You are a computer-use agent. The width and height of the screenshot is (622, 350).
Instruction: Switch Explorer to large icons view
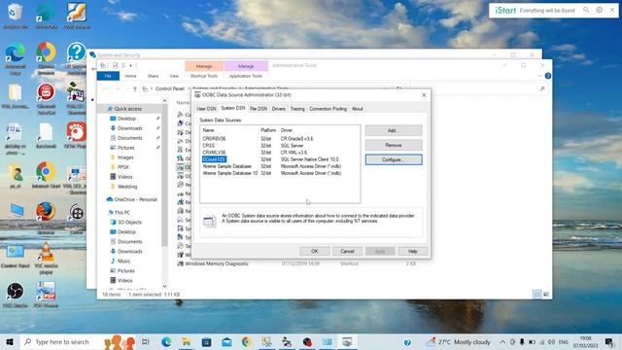pyautogui.click(x=546, y=294)
